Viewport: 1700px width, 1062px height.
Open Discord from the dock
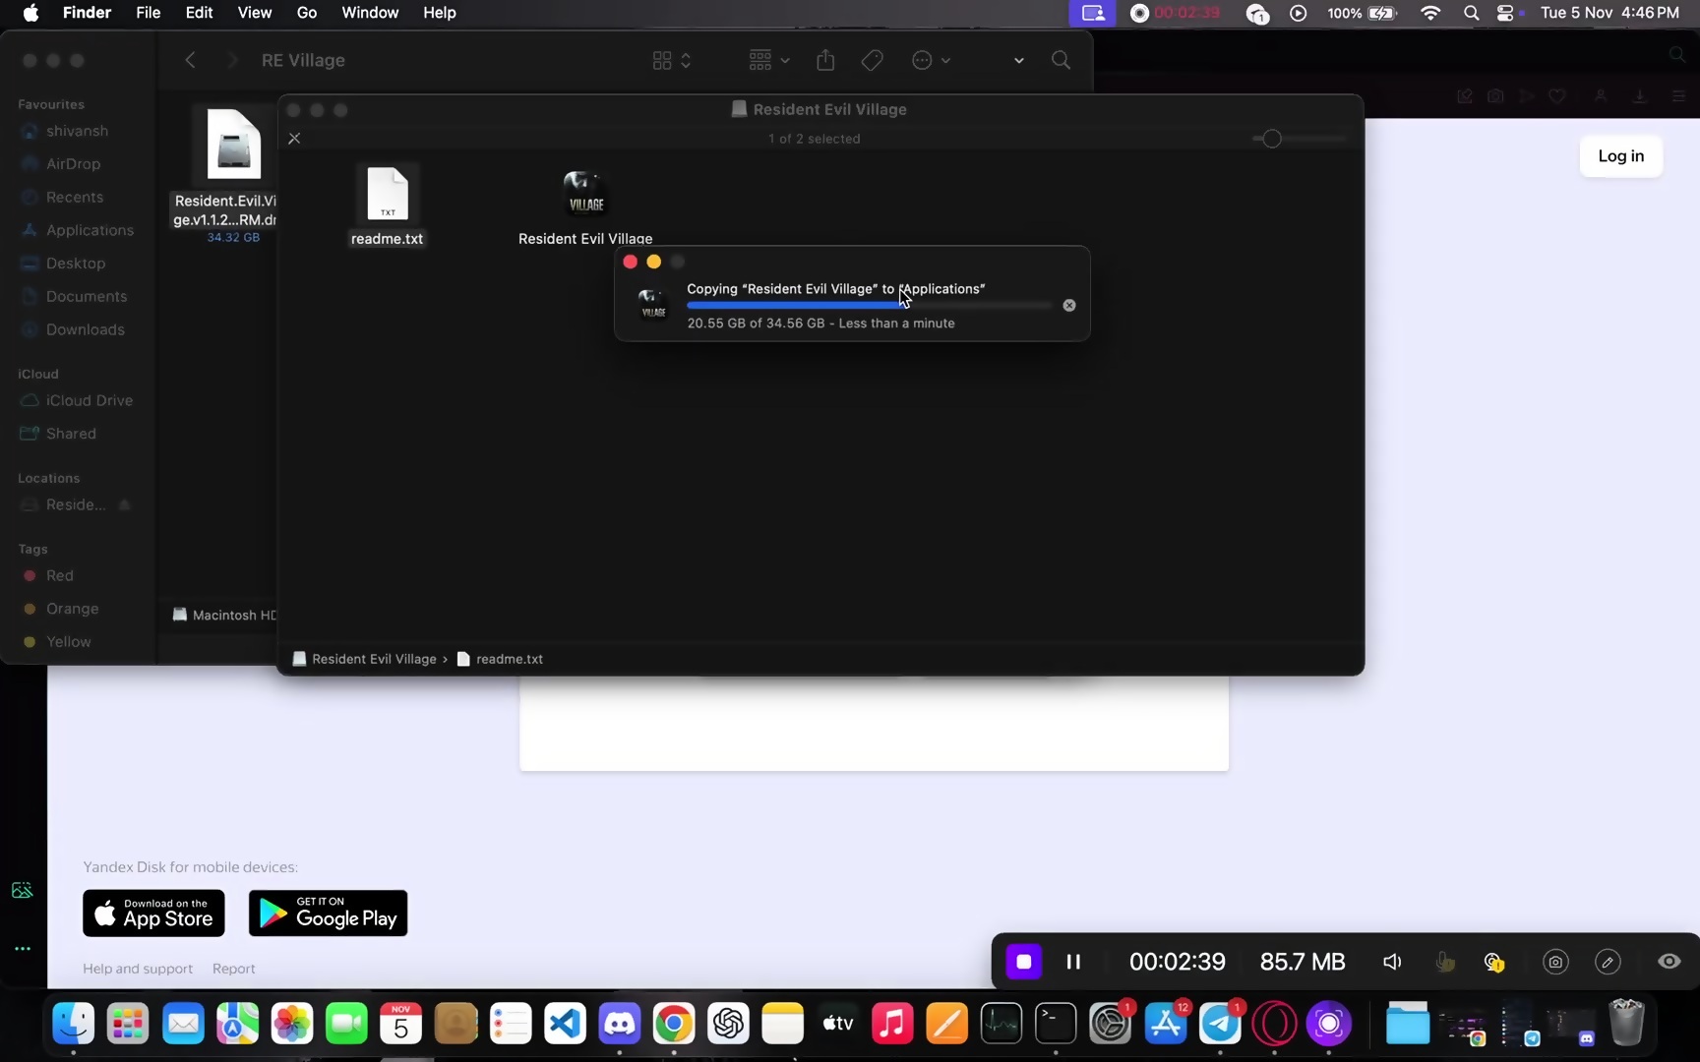(x=619, y=1025)
